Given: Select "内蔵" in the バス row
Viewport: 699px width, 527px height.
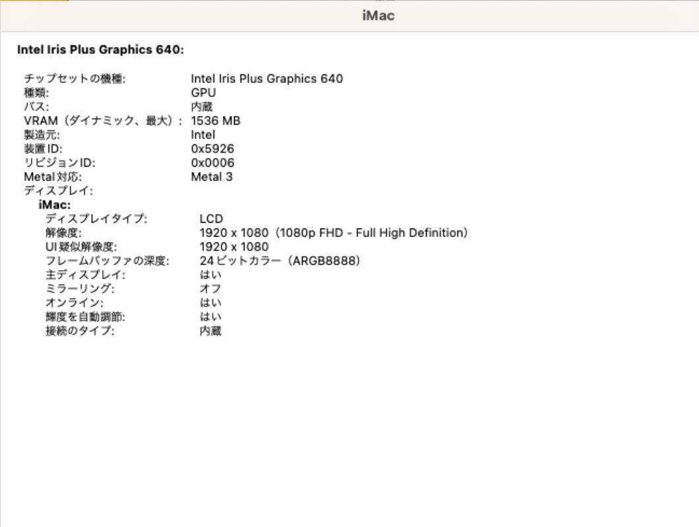Looking at the screenshot, I should (202, 107).
